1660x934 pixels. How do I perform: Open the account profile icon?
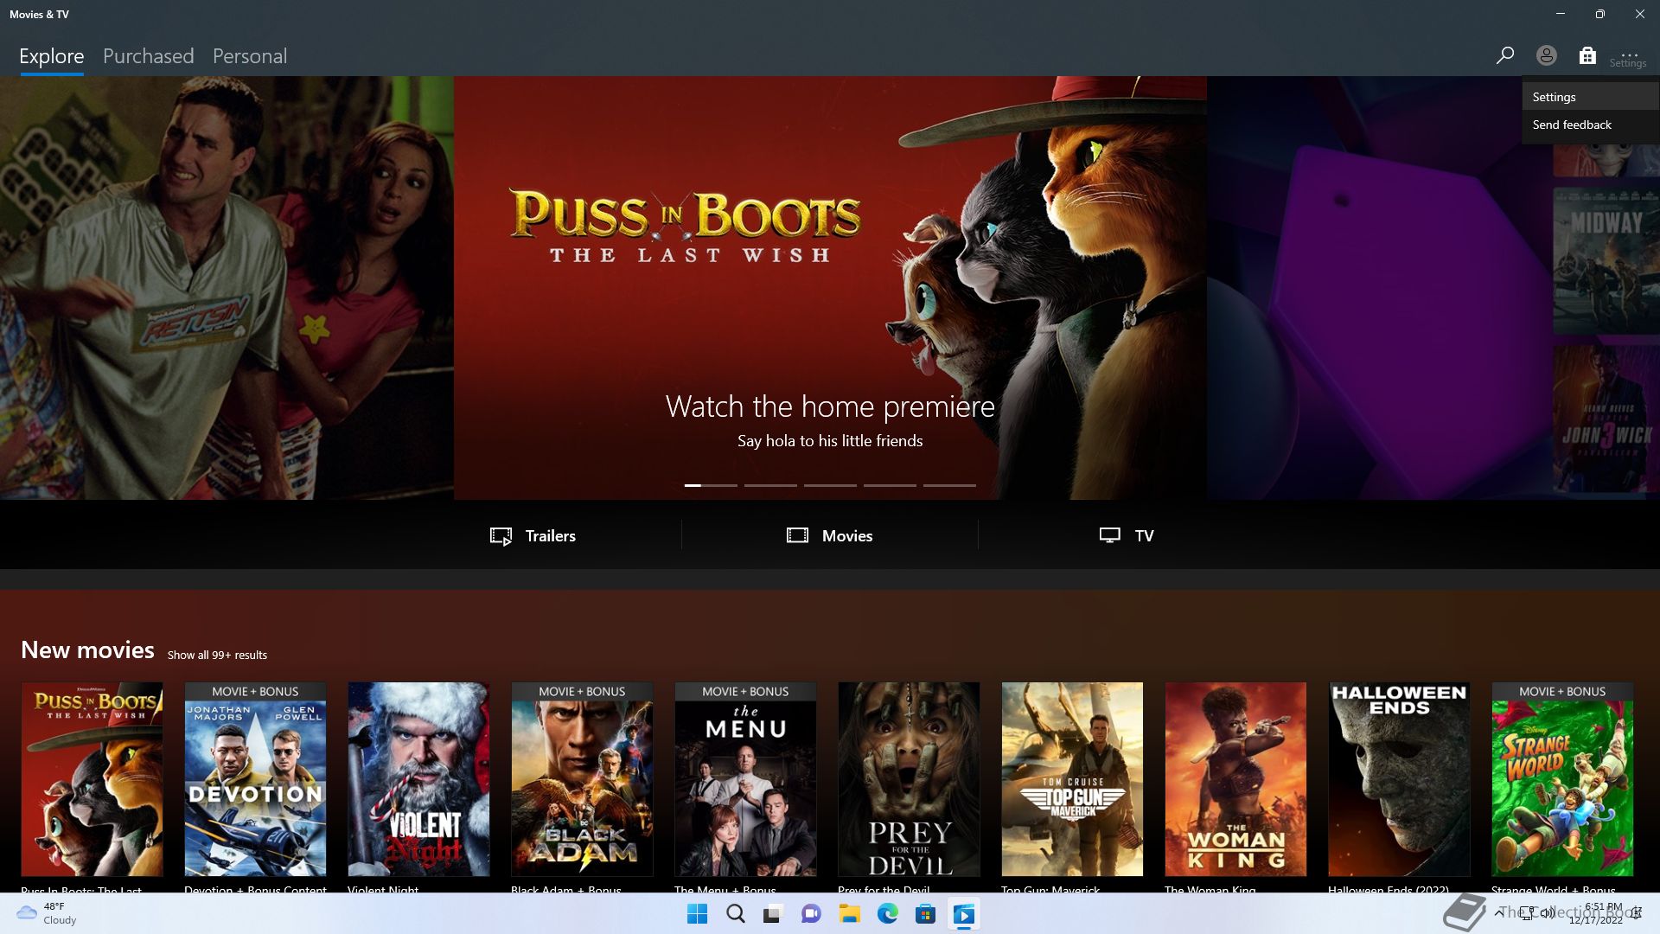[x=1546, y=55]
